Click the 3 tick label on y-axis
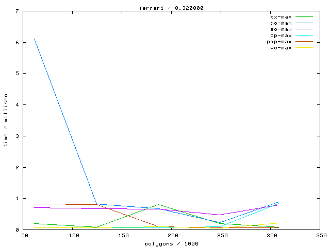This screenshot has height=247, width=330. coord(18,136)
